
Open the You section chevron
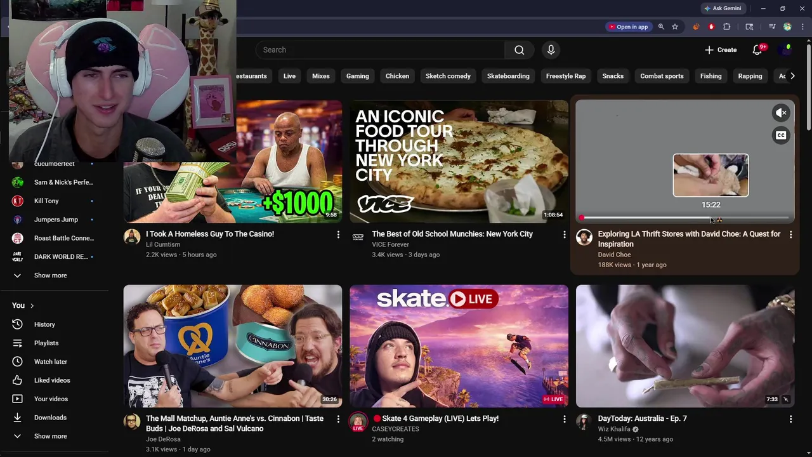pyautogui.click(x=32, y=305)
